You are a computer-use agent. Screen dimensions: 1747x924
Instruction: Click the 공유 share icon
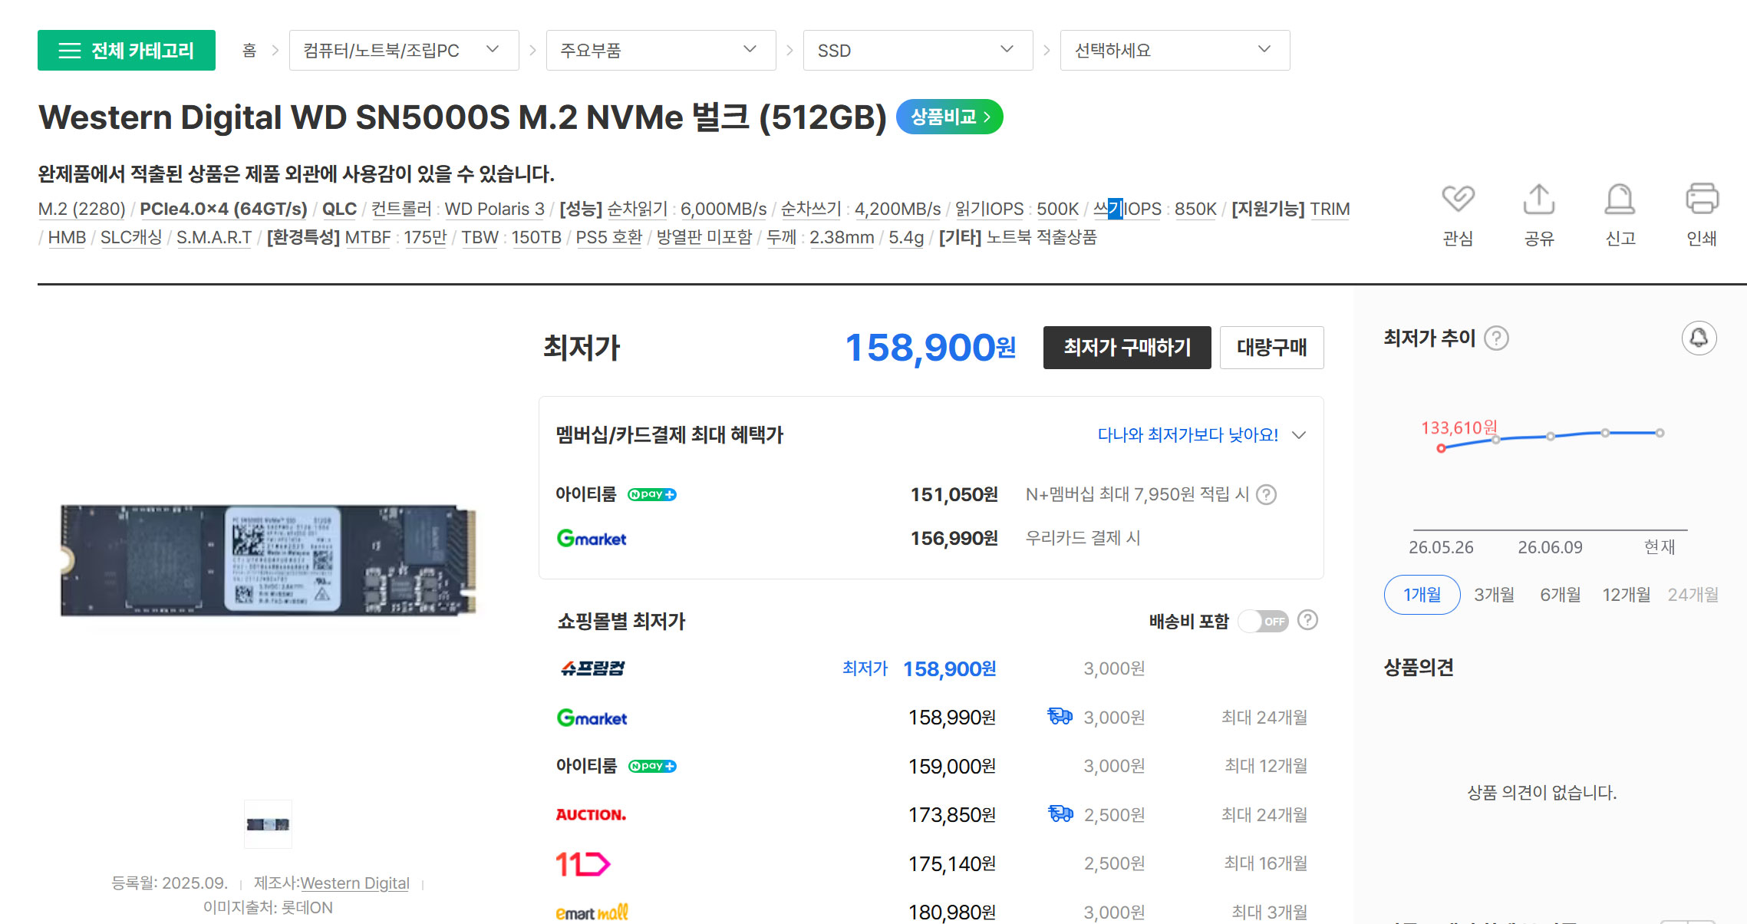click(x=1539, y=200)
